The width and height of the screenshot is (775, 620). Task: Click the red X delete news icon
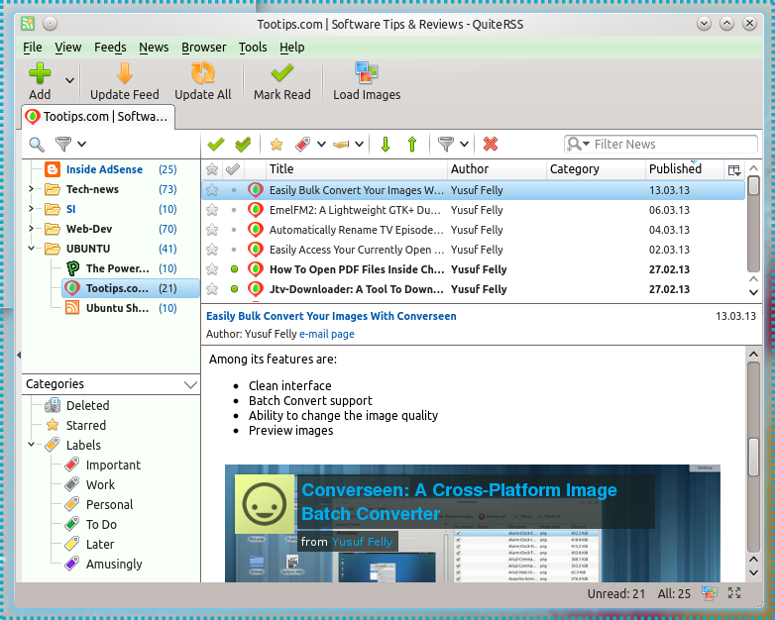pos(491,145)
